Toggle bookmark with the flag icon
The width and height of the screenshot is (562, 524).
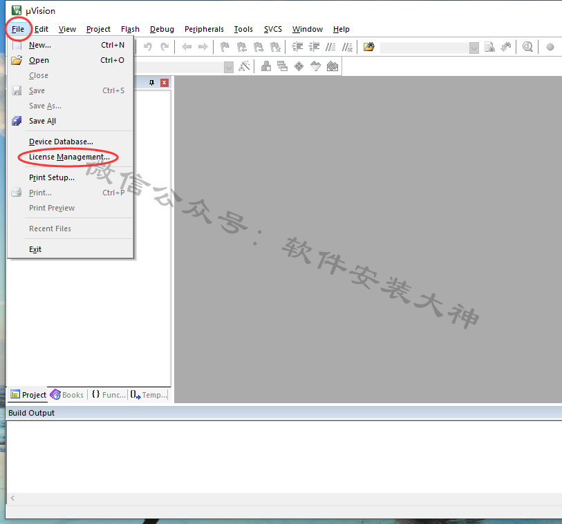tap(225, 47)
